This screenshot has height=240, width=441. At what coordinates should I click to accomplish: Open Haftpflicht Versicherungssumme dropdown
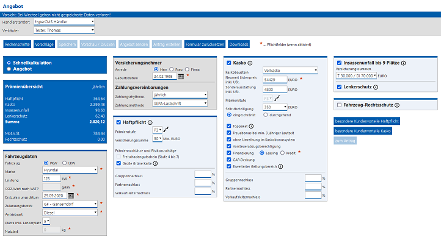158,138
